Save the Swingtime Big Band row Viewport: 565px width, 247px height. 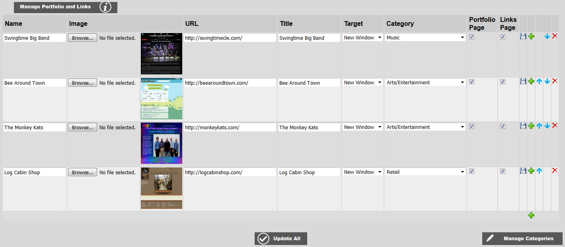pyautogui.click(x=523, y=36)
